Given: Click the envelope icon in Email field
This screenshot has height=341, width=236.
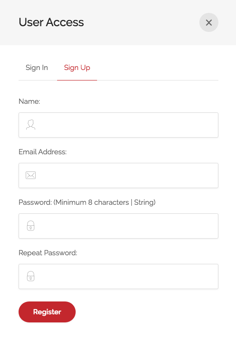Looking at the screenshot, I should [30, 175].
